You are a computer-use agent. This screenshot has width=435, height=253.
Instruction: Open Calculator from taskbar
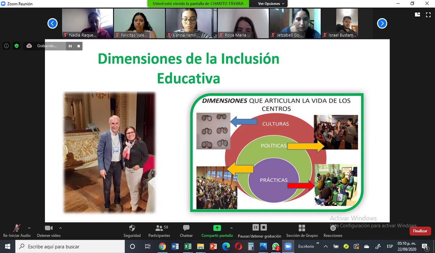pos(251,246)
